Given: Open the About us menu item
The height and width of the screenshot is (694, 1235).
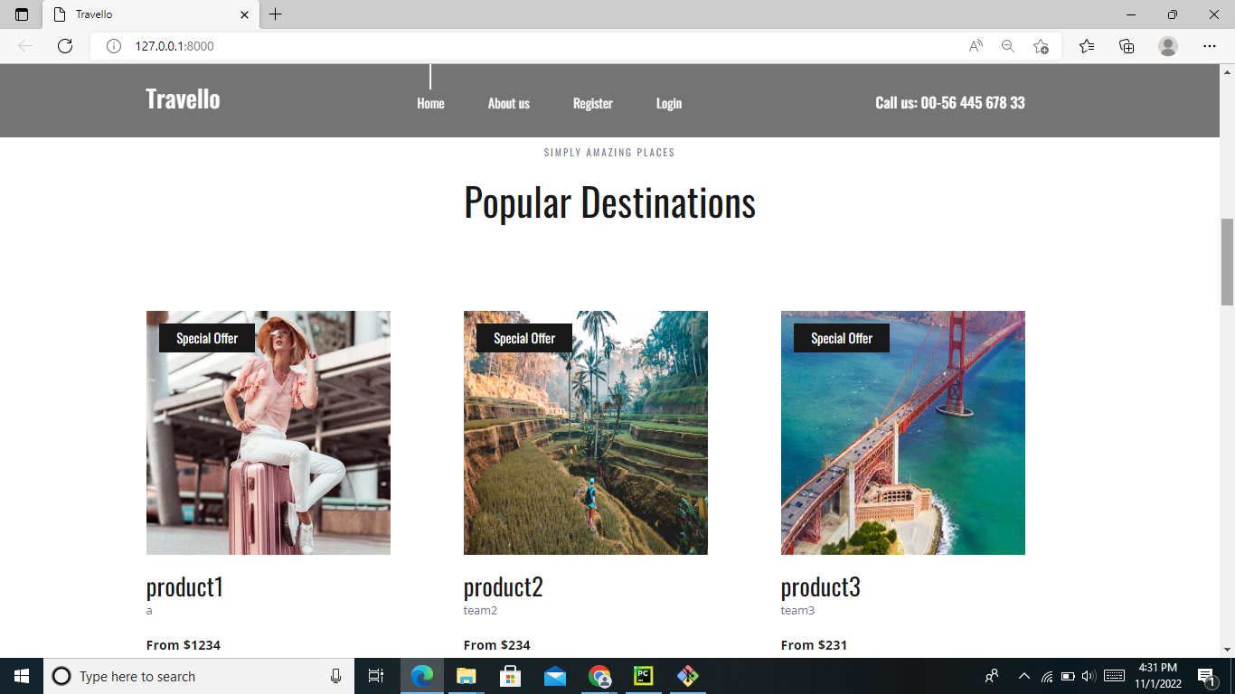Looking at the screenshot, I should coord(508,103).
